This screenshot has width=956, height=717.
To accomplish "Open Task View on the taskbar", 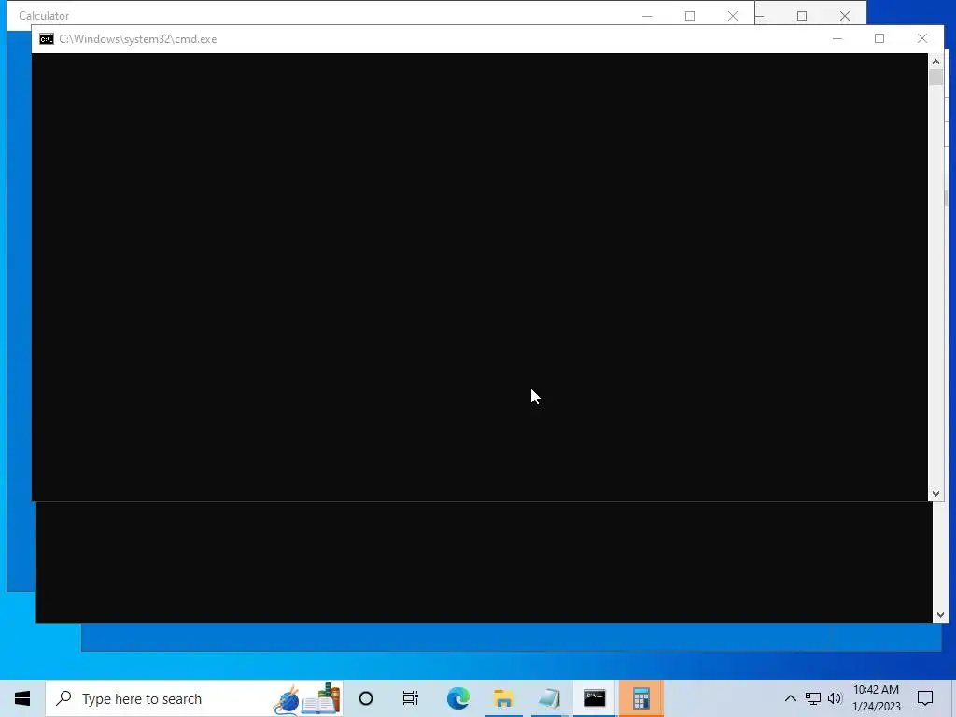I will point(411,698).
